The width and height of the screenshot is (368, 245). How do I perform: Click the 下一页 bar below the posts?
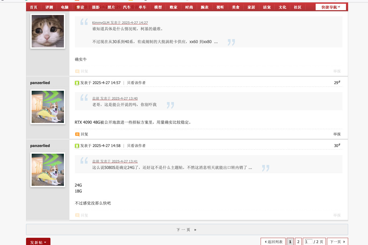point(187,230)
